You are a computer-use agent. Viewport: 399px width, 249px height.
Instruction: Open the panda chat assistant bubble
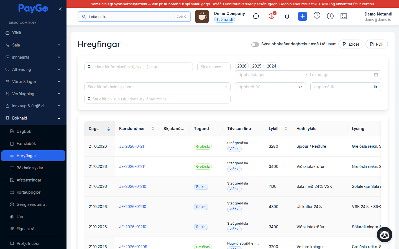pos(385,235)
